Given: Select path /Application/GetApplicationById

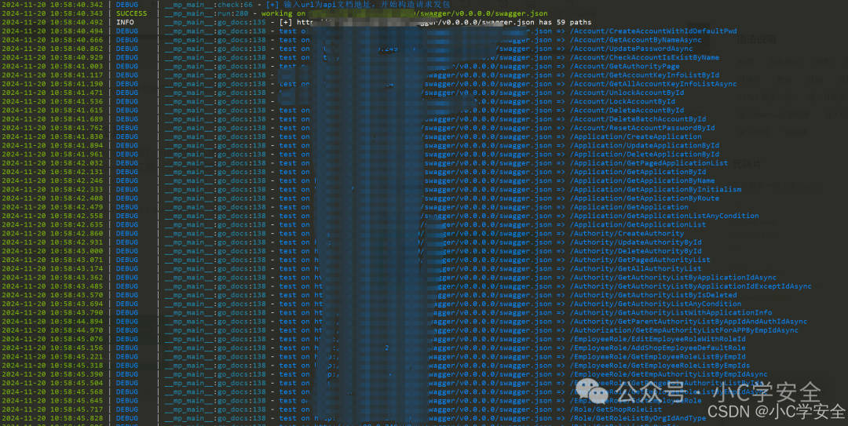Looking at the screenshot, I should tap(638, 172).
